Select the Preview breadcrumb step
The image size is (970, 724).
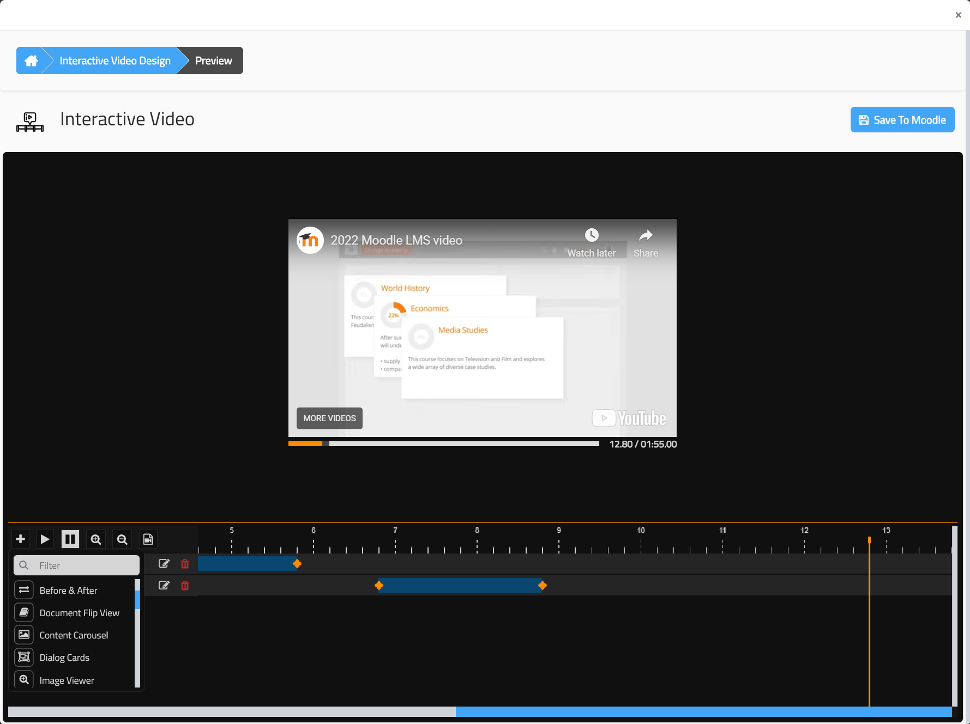tap(213, 60)
